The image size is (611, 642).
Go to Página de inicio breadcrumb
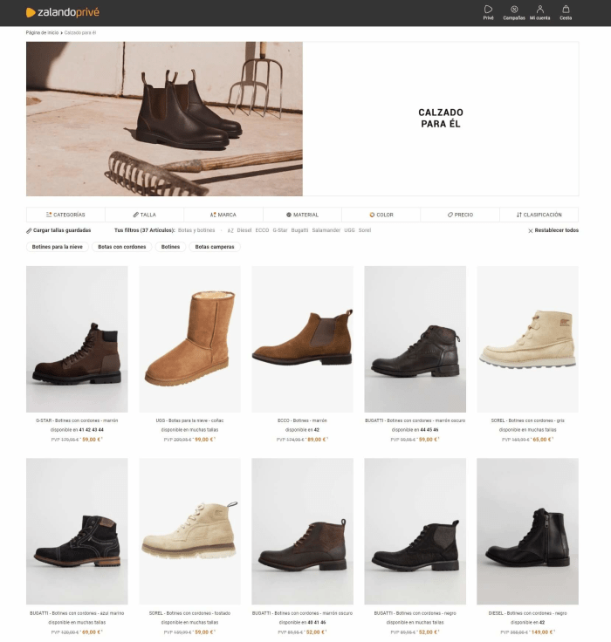[42, 33]
